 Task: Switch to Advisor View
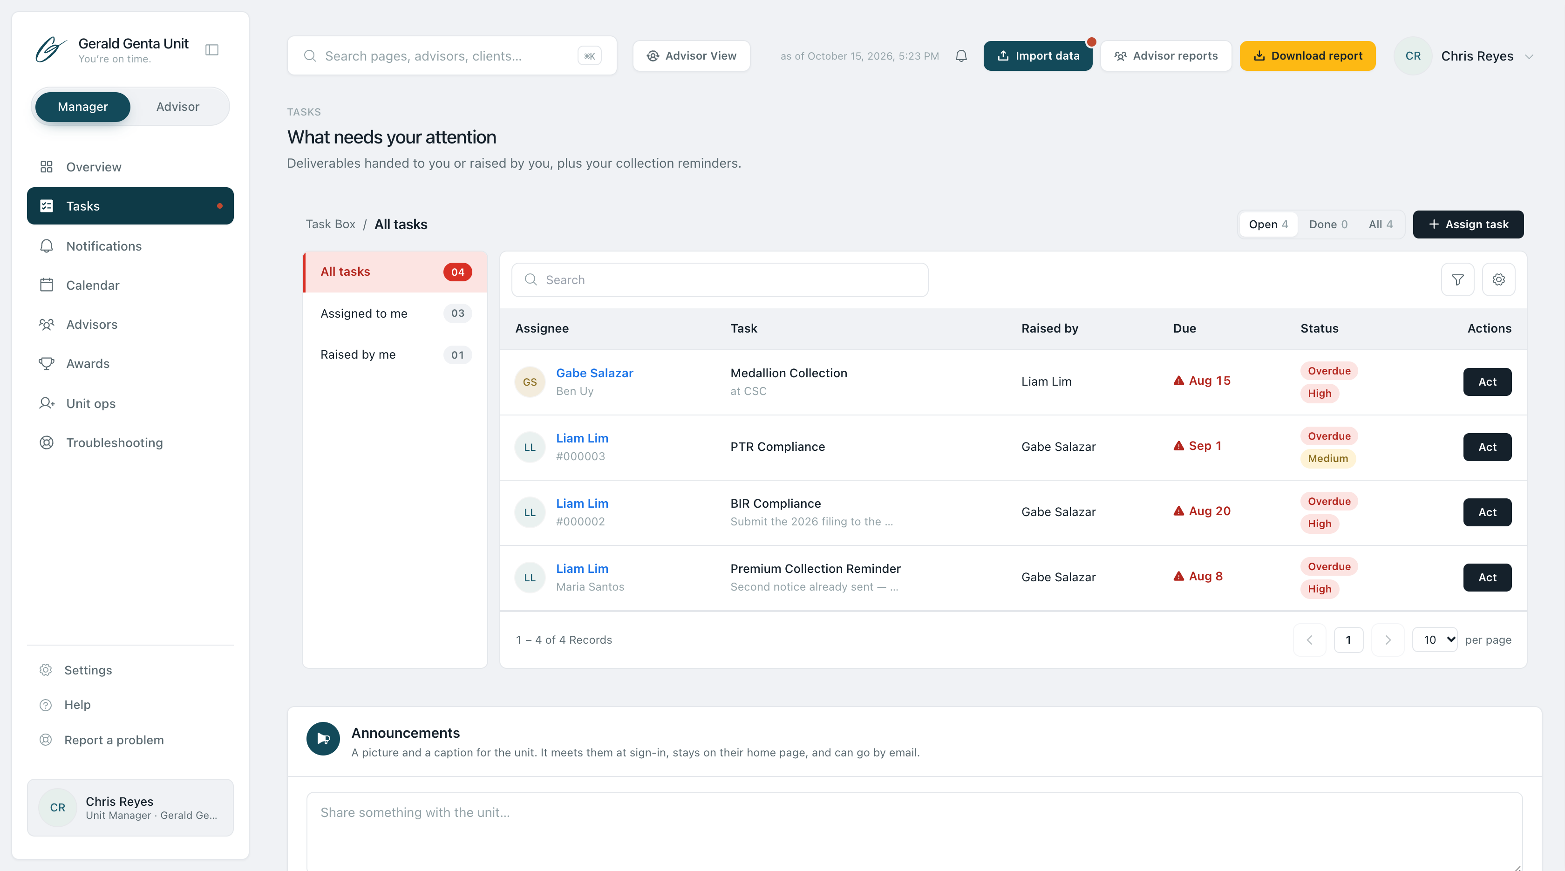click(691, 56)
